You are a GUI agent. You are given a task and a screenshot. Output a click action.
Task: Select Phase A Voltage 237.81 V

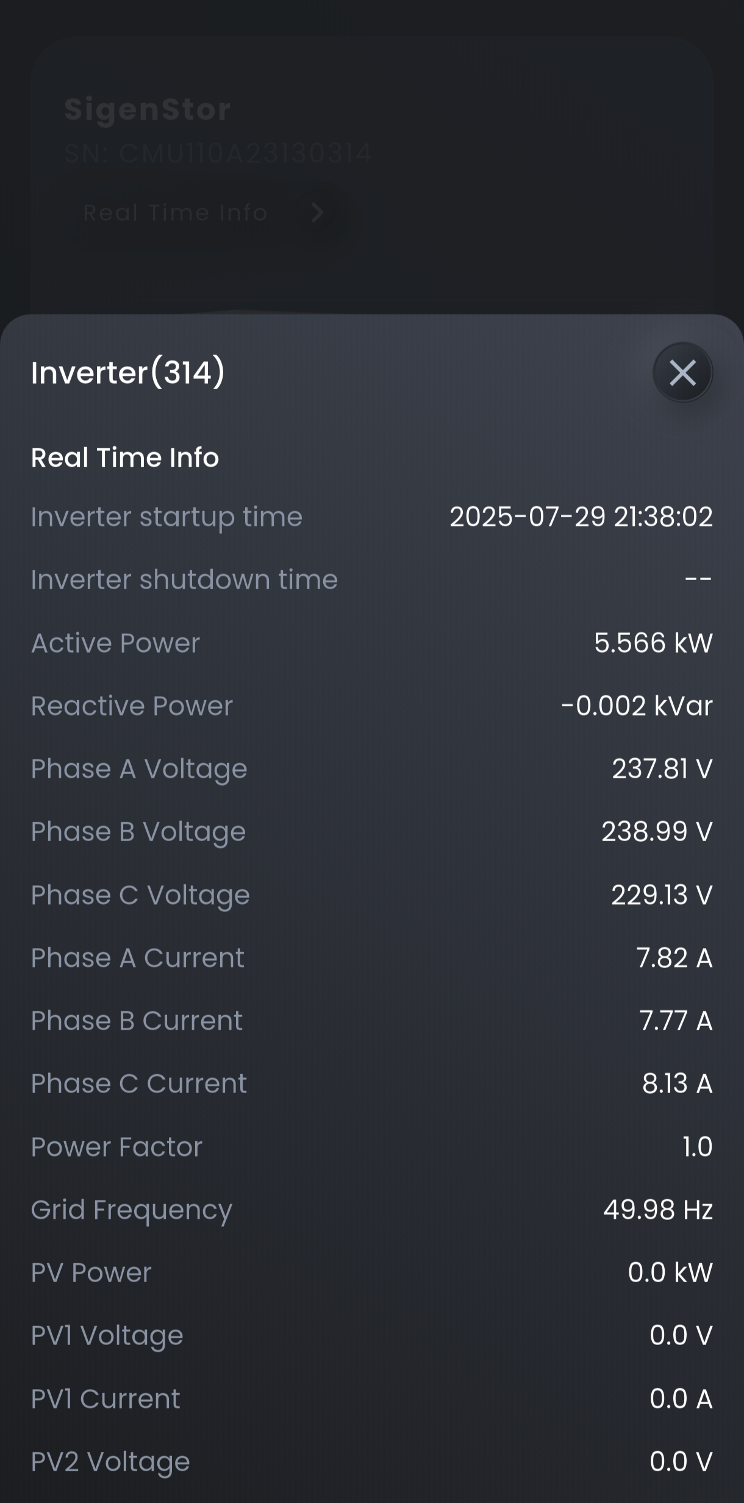pos(662,769)
